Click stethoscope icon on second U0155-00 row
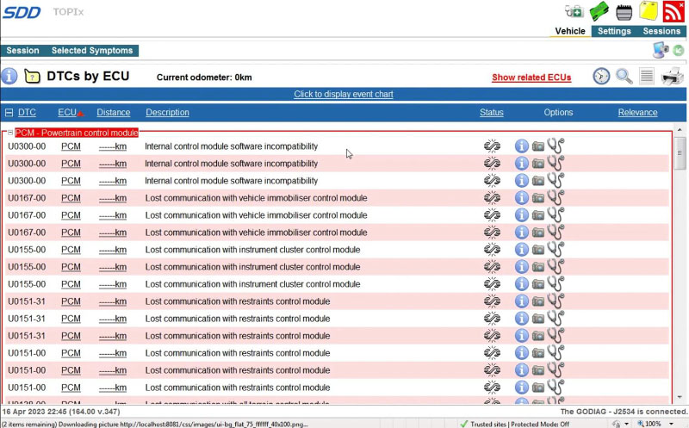The image size is (689, 428). (556, 266)
